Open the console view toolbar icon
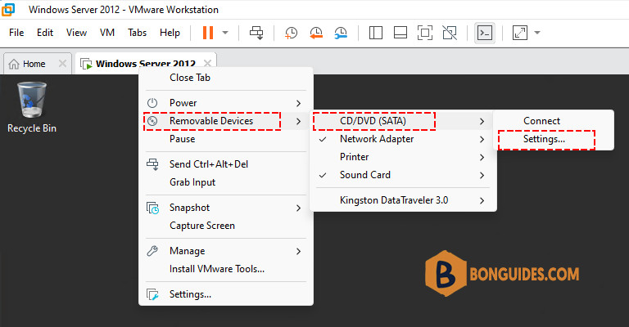629x327 pixels. (485, 33)
